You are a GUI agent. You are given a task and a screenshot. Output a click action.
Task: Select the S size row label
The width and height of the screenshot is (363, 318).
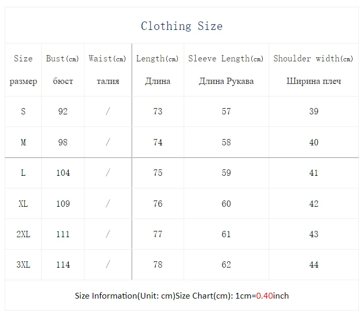click(23, 111)
